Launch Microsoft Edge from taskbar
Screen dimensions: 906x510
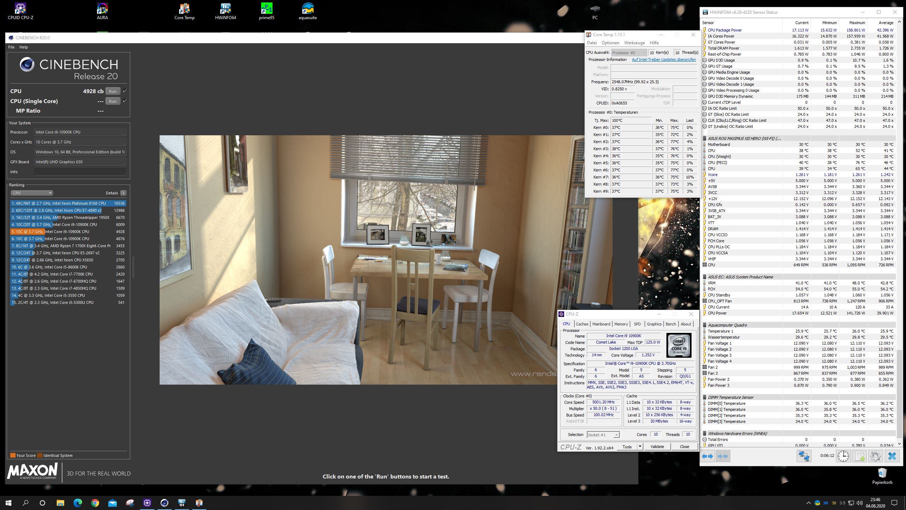coord(78,503)
